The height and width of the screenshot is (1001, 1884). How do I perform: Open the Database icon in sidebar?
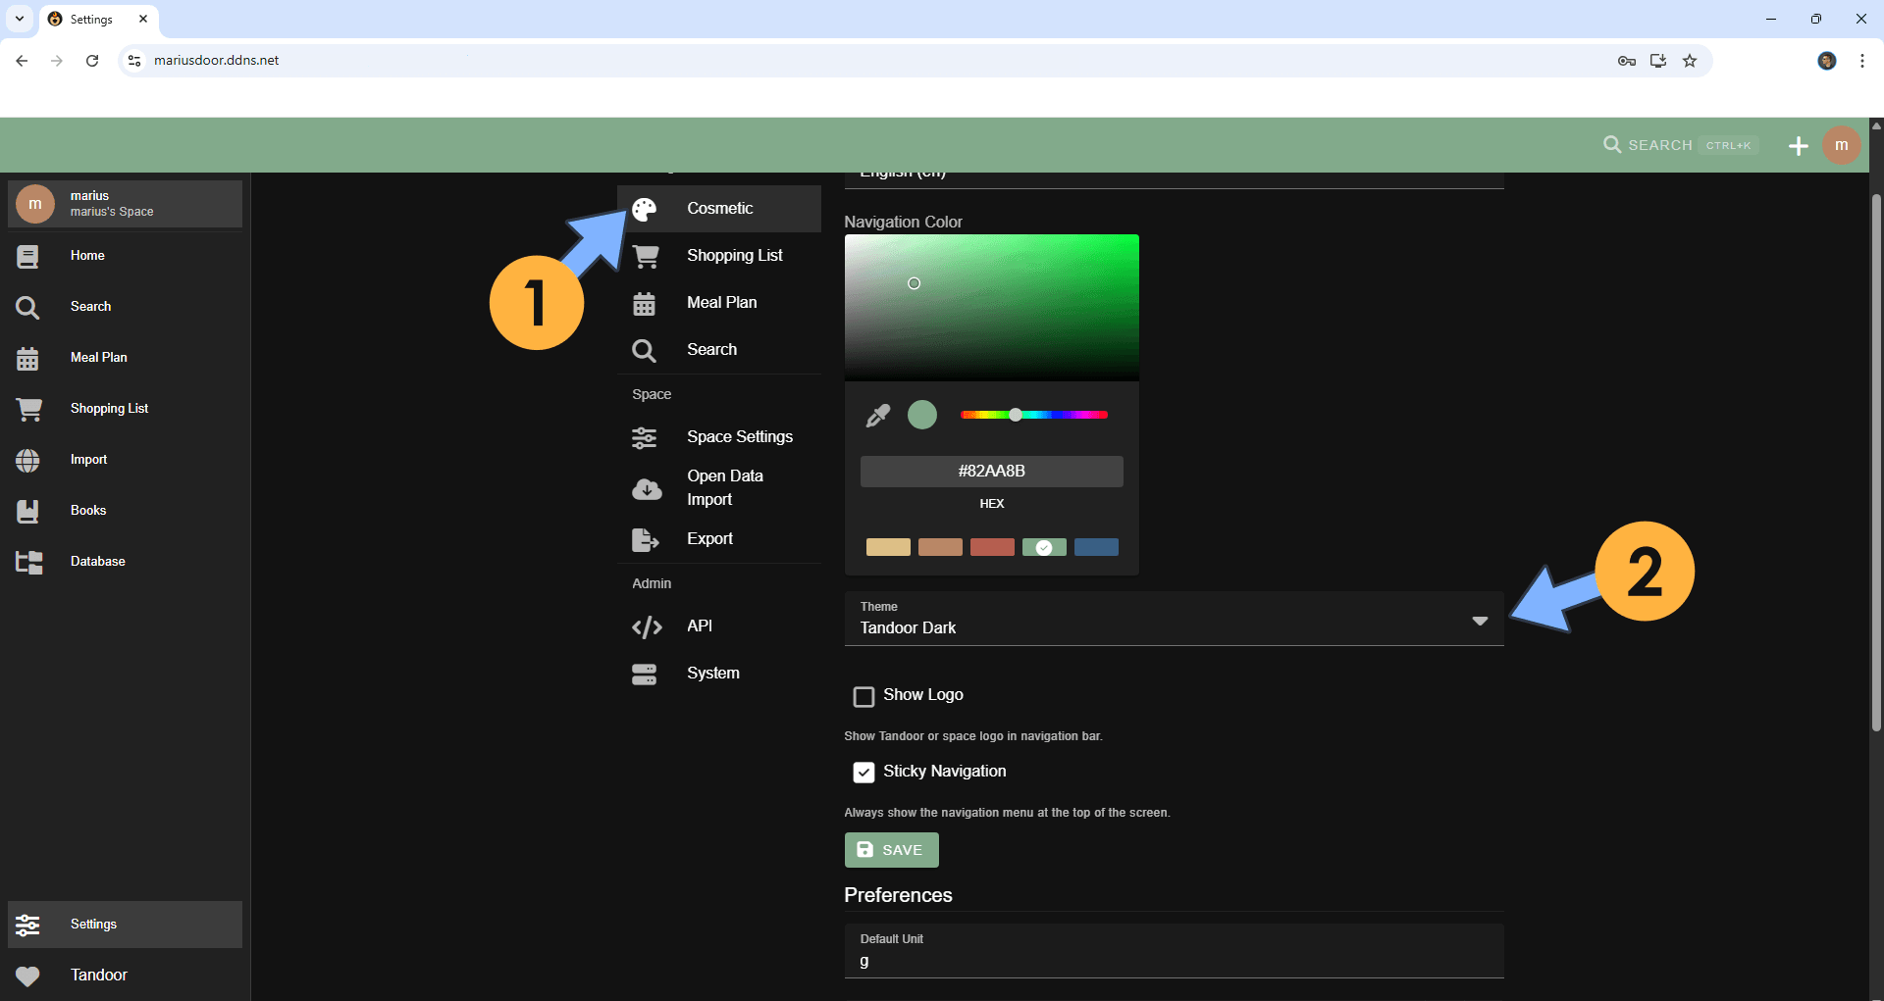coord(28,562)
